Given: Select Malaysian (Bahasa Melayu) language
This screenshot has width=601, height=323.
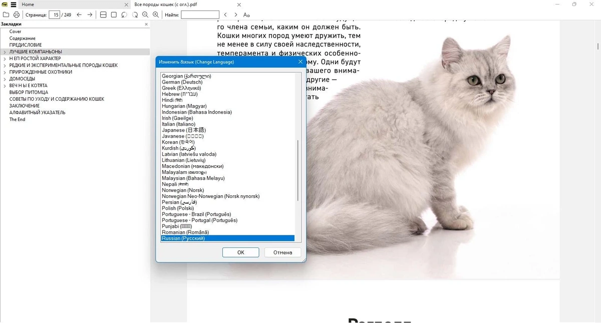Looking at the screenshot, I should 228,178.
